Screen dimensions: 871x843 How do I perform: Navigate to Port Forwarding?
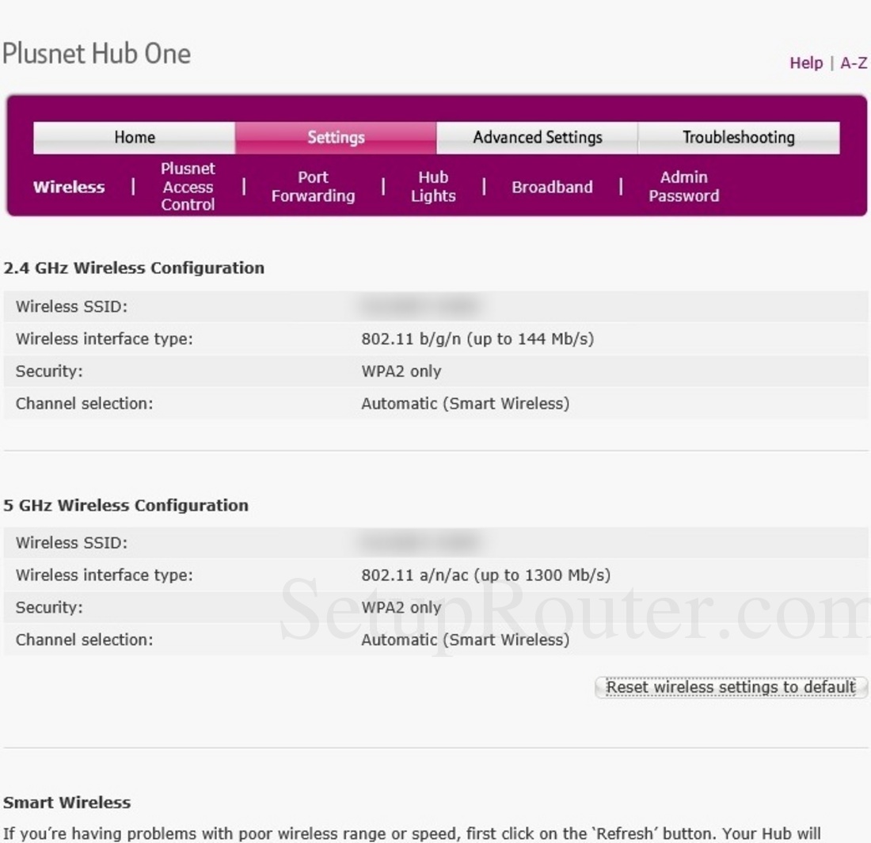pyautogui.click(x=312, y=187)
